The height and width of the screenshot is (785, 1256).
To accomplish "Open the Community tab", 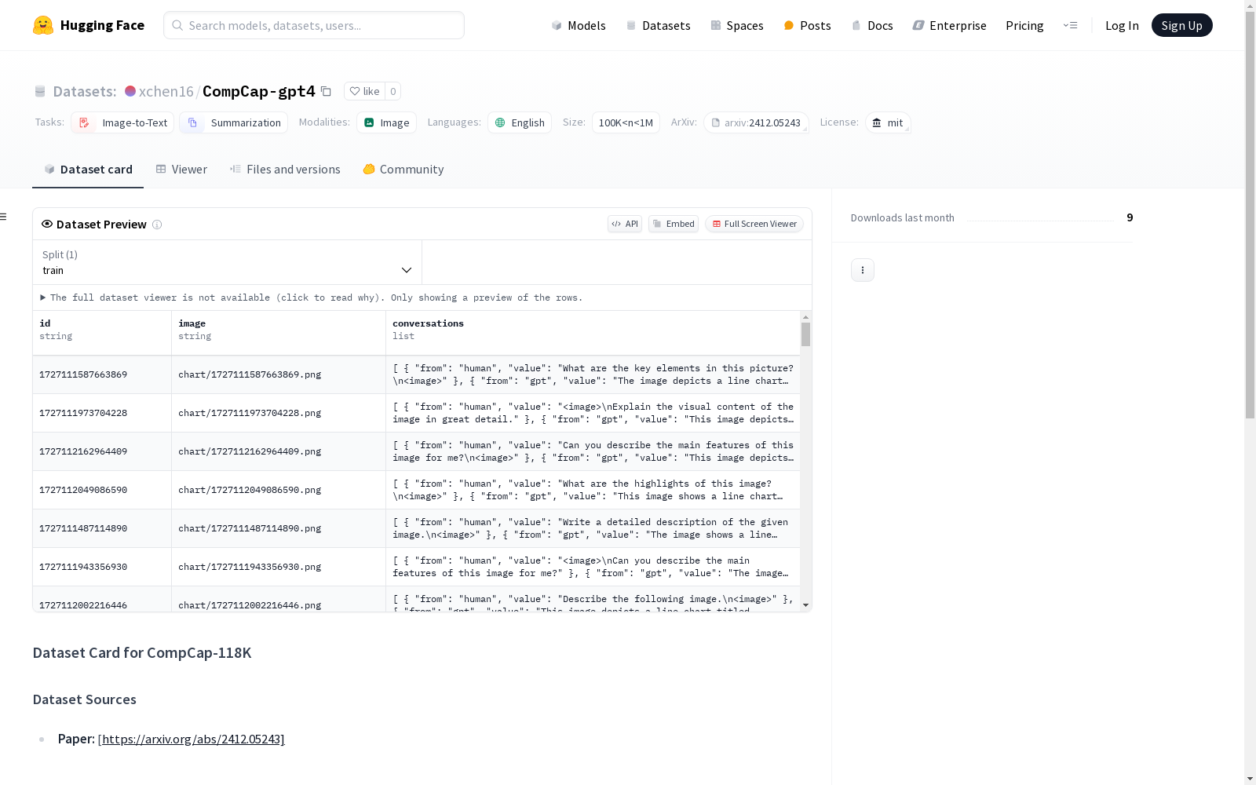I will pos(403,170).
